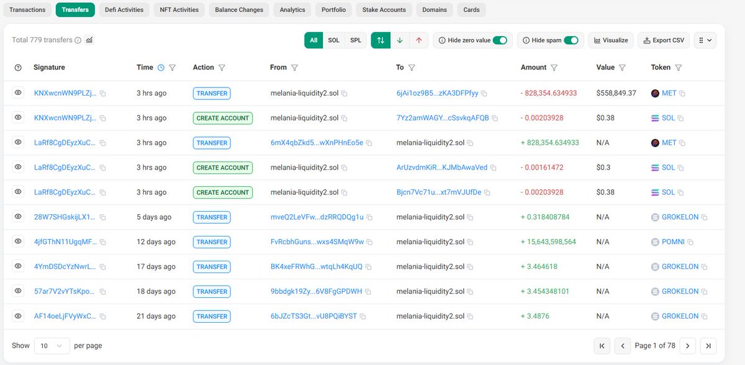
Task: Click the downward sort arrow icon
Action: pyautogui.click(x=400, y=38)
